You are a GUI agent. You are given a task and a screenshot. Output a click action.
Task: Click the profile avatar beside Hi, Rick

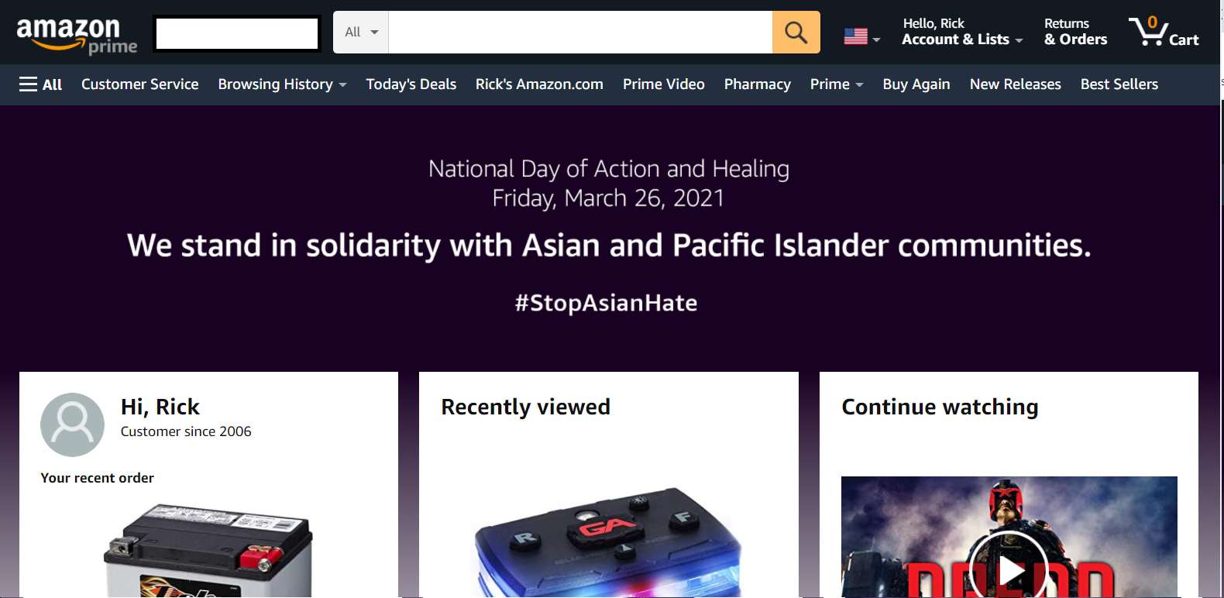coord(72,424)
